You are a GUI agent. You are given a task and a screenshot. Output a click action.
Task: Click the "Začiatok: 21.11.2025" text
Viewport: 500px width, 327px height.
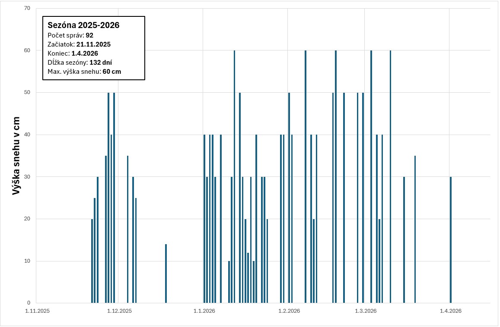(x=79, y=44)
